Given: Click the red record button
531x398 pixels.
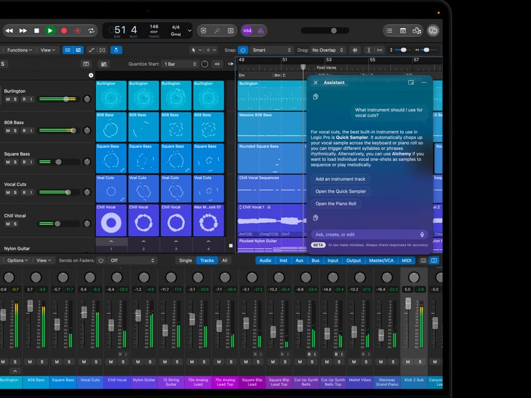Looking at the screenshot, I should 64,31.
